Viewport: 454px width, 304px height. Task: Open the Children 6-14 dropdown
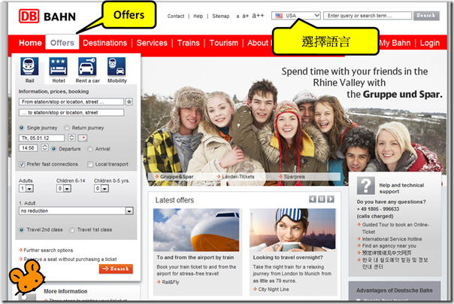(x=64, y=189)
